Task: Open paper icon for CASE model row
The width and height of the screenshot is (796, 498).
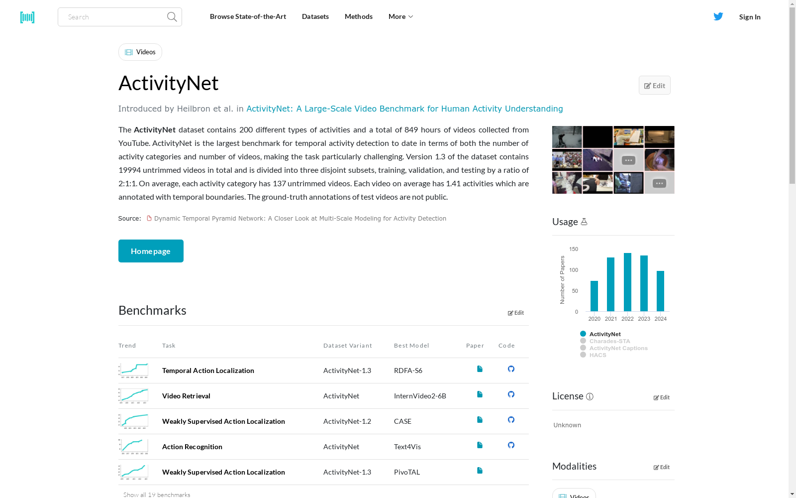Action: pos(480,420)
